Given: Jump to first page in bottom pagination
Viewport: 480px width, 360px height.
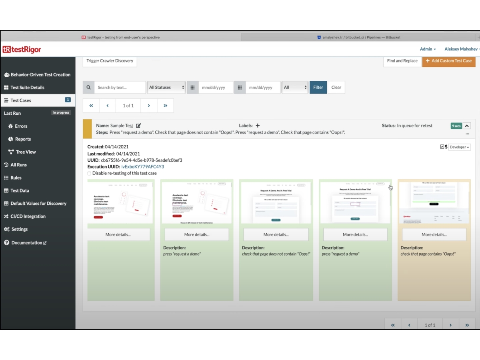Looking at the screenshot, I should pos(393,325).
